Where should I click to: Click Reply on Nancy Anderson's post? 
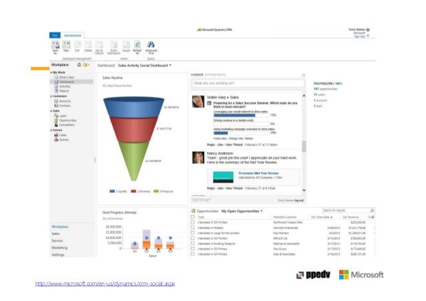(x=211, y=188)
